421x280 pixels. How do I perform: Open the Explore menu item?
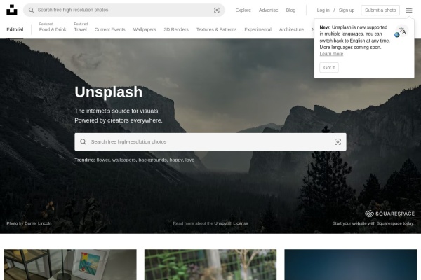(243, 10)
